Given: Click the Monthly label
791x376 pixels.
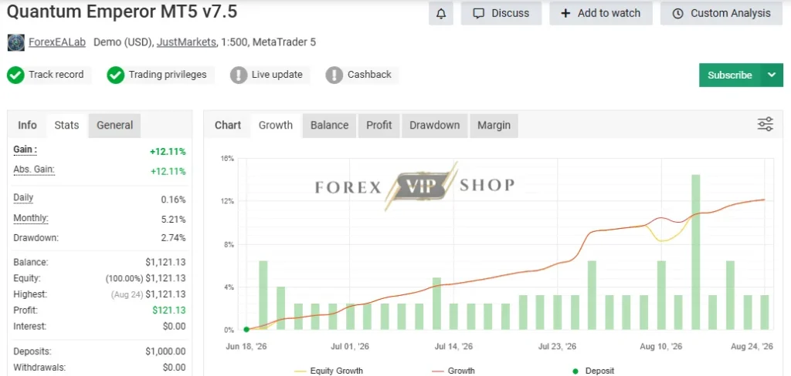Looking at the screenshot, I should 31,218.
